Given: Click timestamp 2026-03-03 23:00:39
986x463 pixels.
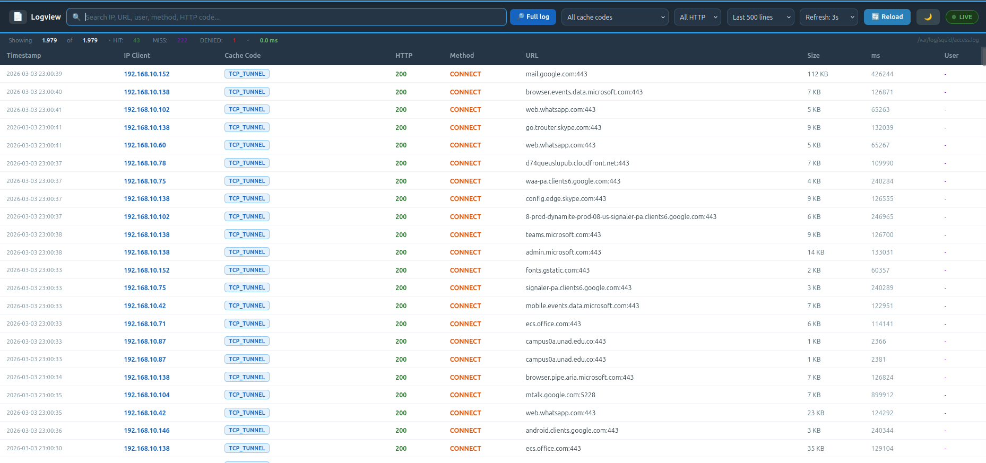Looking at the screenshot, I should (34, 74).
